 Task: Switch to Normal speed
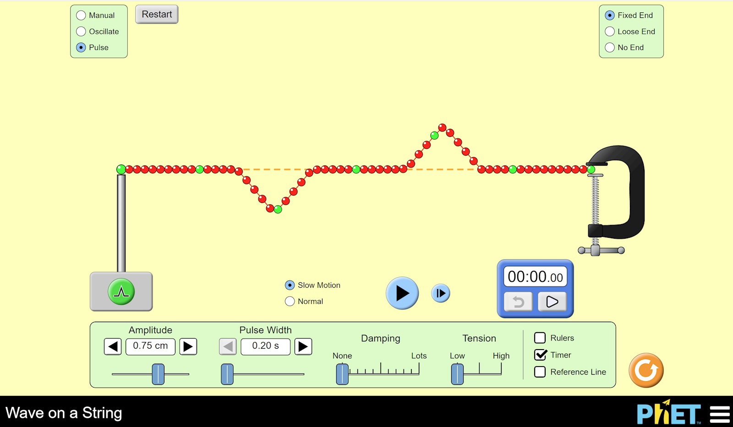pyautogui.click(x=290, y=301)
